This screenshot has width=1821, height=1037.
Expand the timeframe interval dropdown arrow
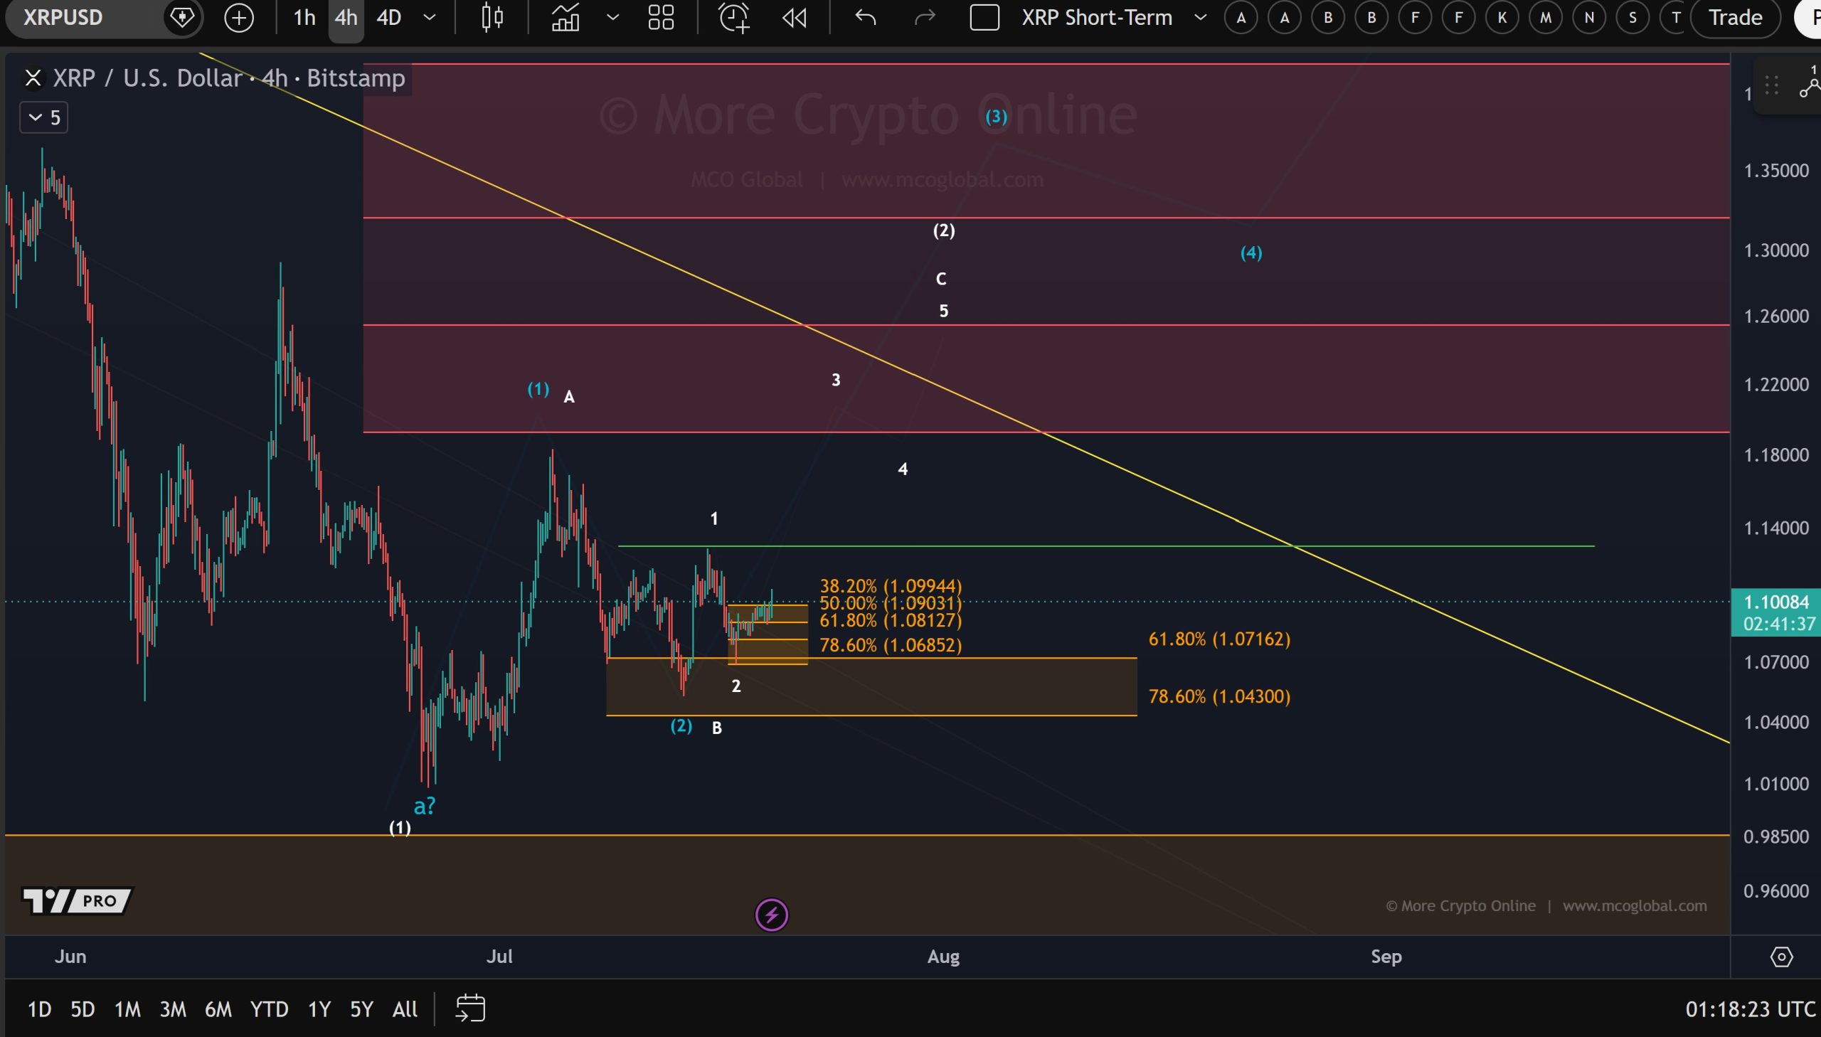[x=430, y=18]
